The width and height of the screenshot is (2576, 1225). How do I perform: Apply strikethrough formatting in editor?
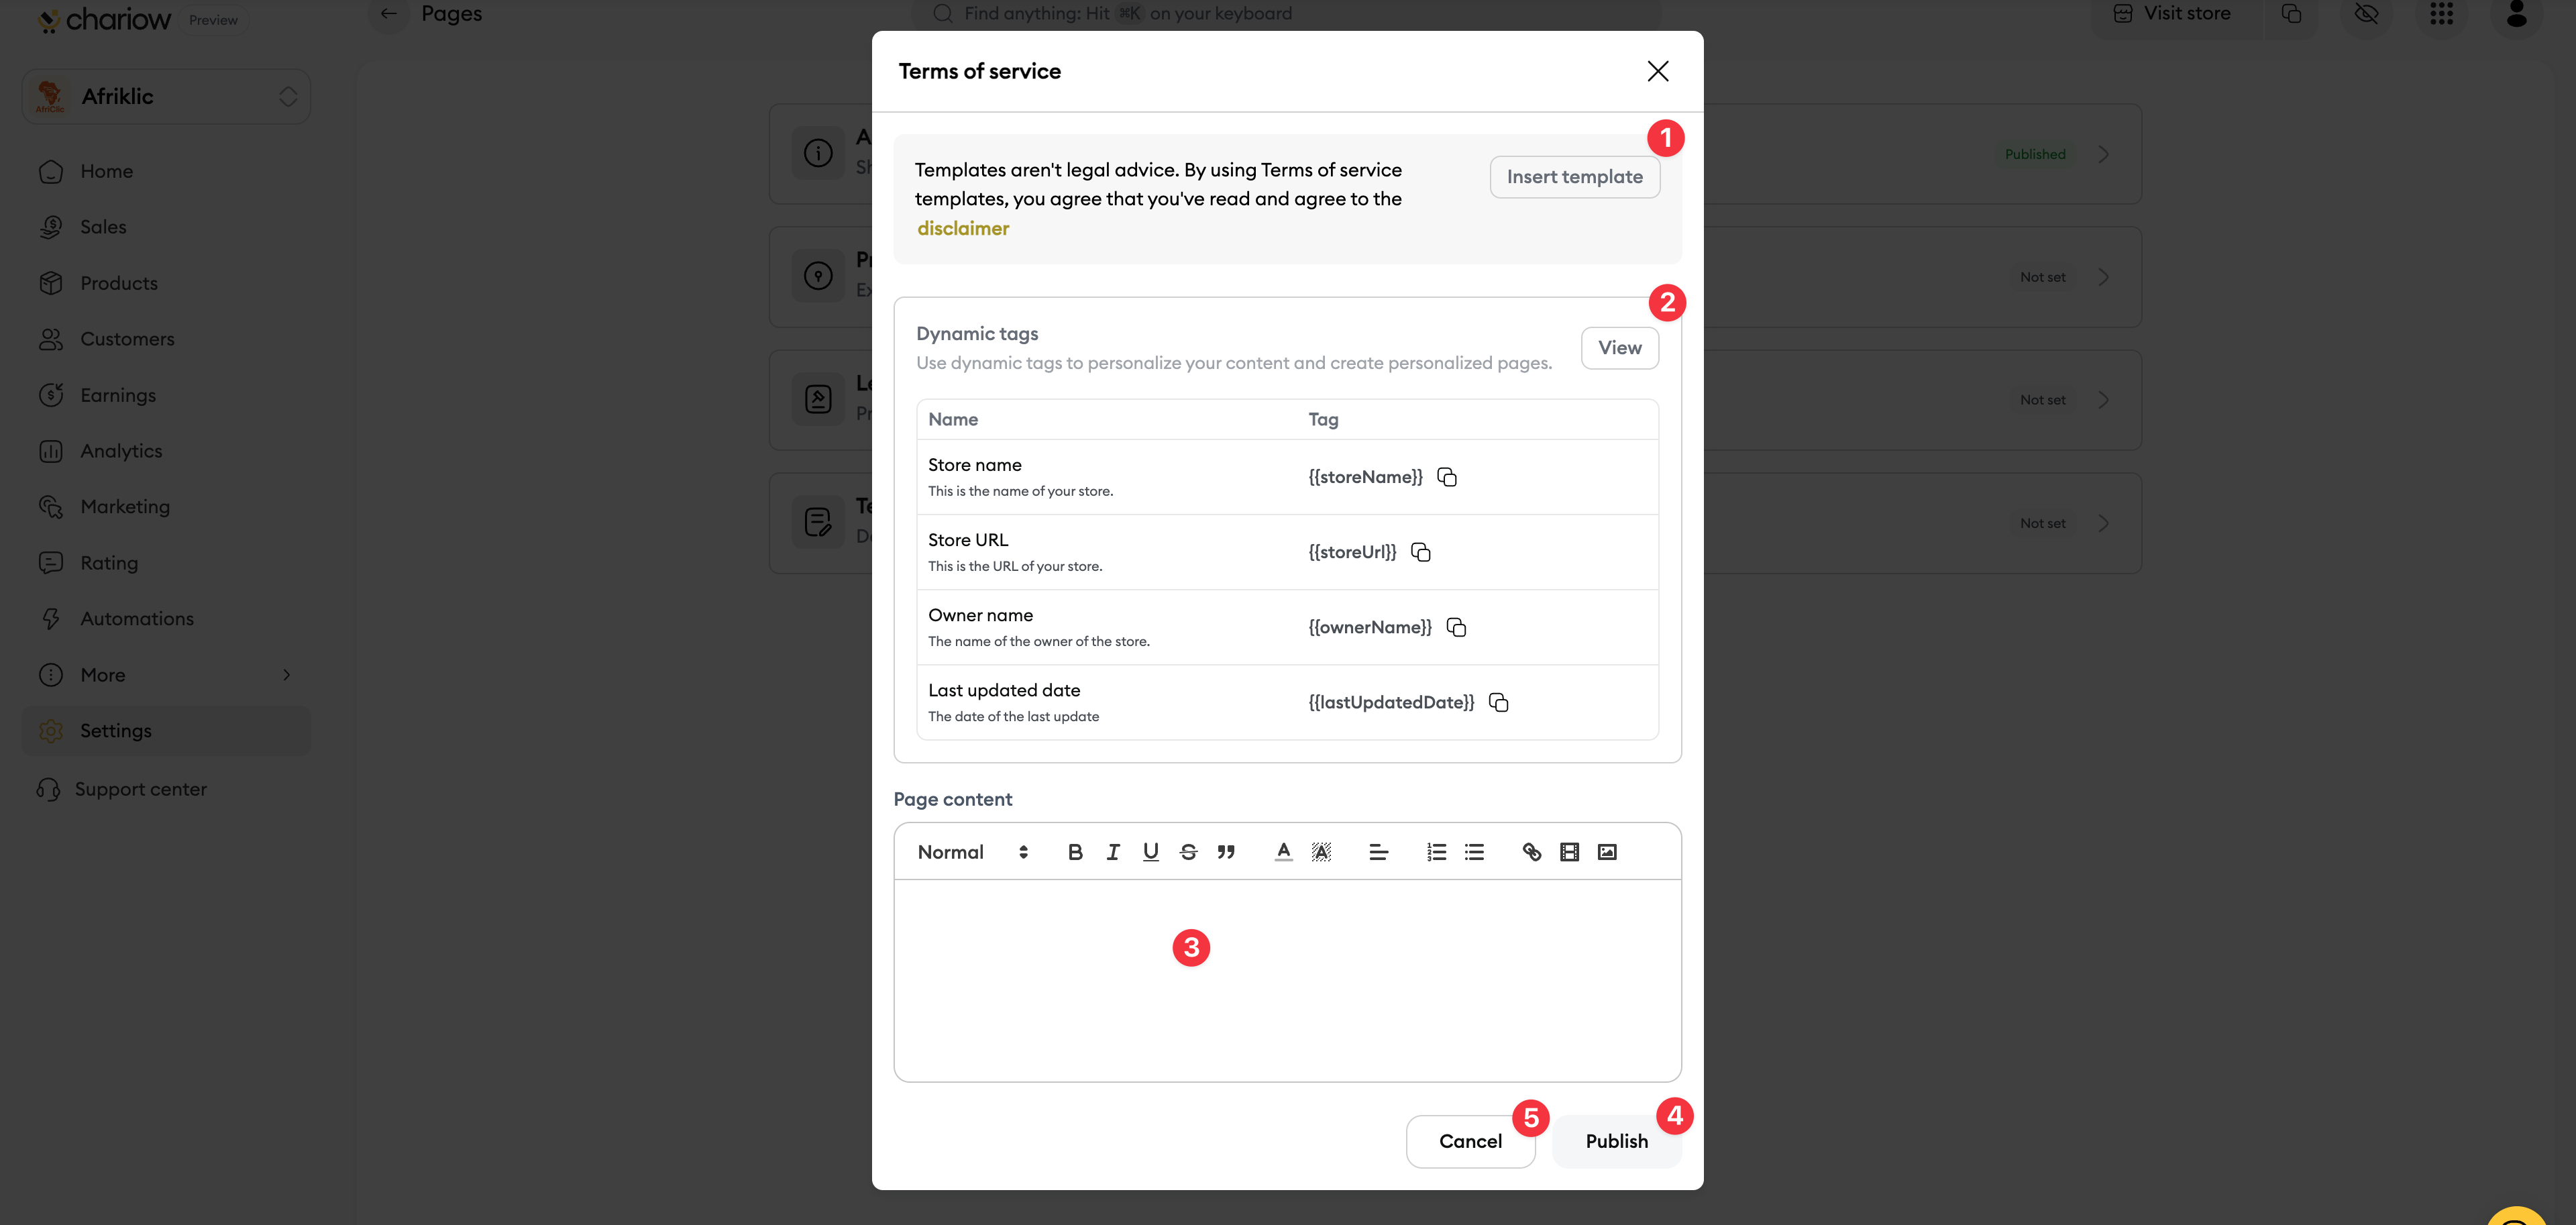pyautogui.click(x=1188, y=852)
